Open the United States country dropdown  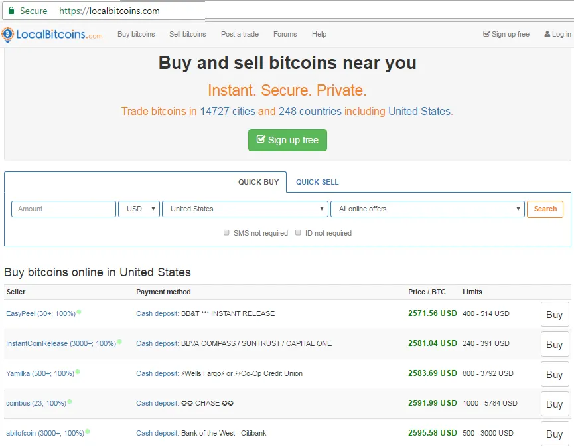click(245, 209)
